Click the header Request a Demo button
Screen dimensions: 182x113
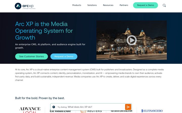pos(145,5)
